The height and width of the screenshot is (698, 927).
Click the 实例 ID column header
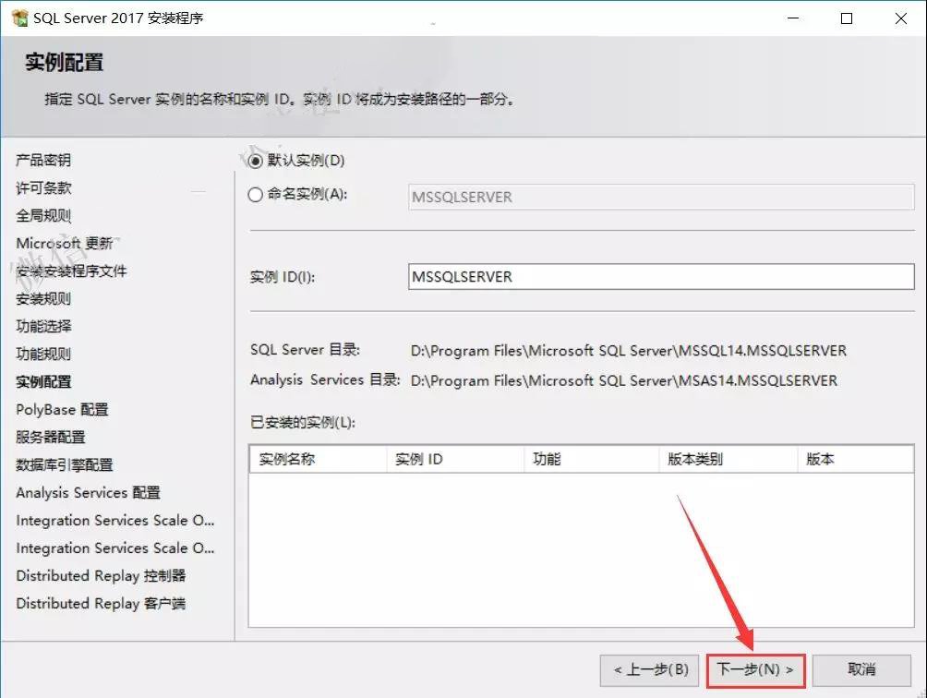click(x=455, y=459)
